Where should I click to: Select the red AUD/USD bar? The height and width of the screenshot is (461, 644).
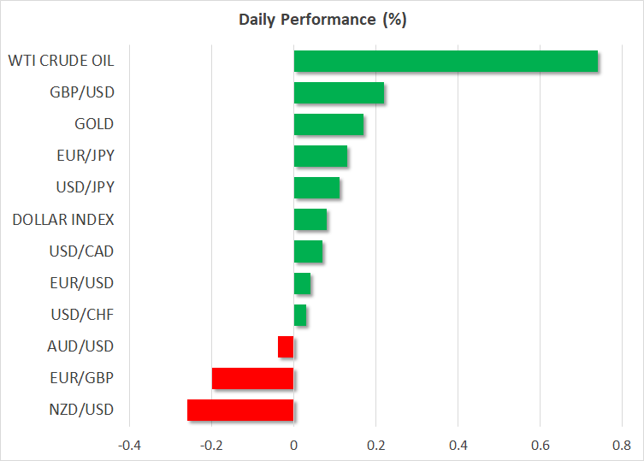(x=286, y=346)
